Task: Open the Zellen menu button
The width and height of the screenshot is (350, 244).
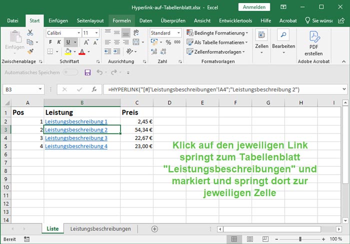Action: (x=261, y=42)
